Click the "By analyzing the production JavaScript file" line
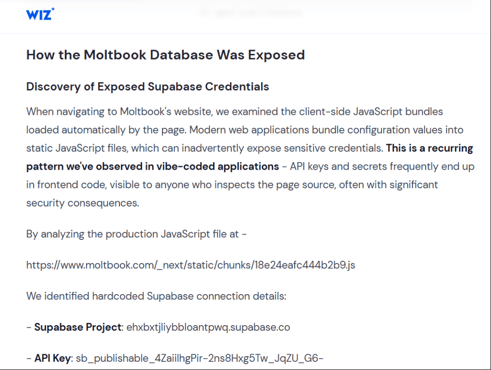 point(136,234)
